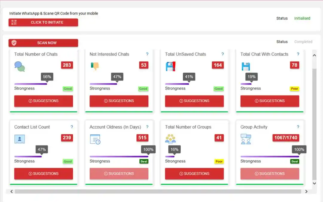
Task: Click the vertical scrollbar up arrow
Action: (x=314, y=55)
